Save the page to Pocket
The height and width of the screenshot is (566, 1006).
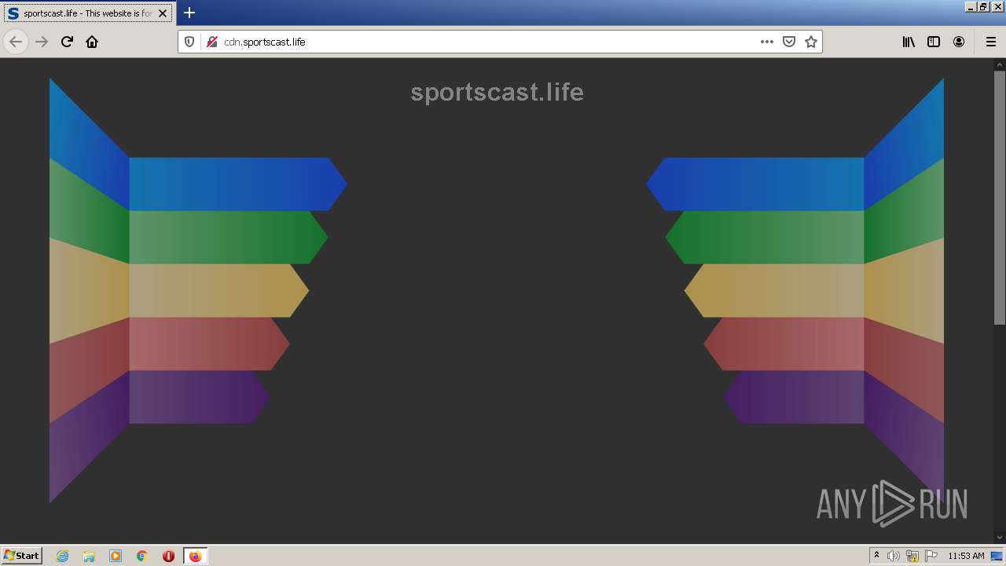pos(789,42)
